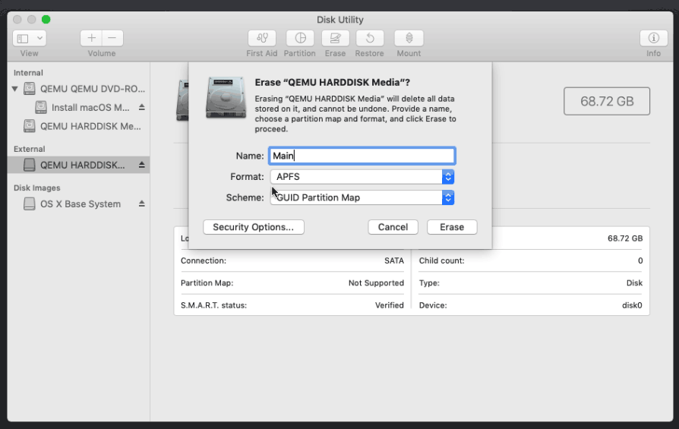Eject the external QEMU HARDDISK drive
Screen dimensions: 679x429
coord(141,165)
